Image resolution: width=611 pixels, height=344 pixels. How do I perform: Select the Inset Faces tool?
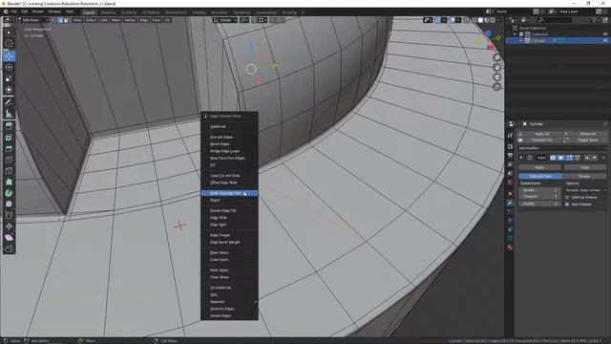[9, 138]
